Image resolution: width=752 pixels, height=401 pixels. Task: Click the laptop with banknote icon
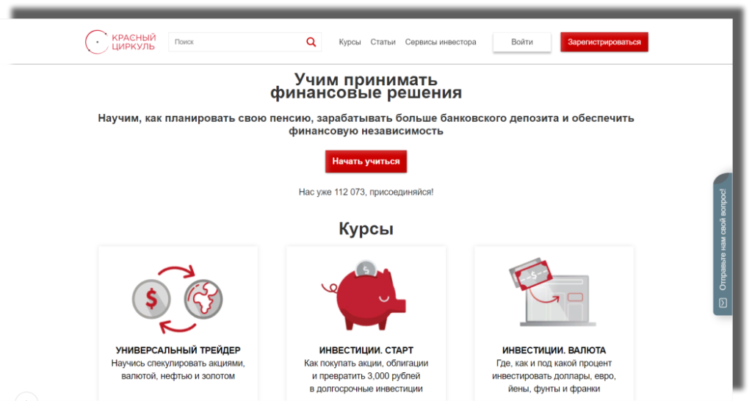tap(552, 292)
